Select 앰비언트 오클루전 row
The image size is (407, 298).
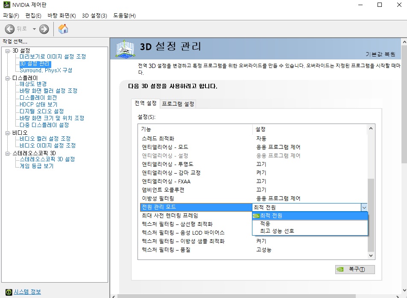pyautogui.click(x=253, y=190)
